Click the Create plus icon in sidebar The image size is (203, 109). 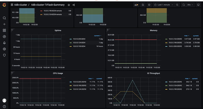tap(4, 24)
